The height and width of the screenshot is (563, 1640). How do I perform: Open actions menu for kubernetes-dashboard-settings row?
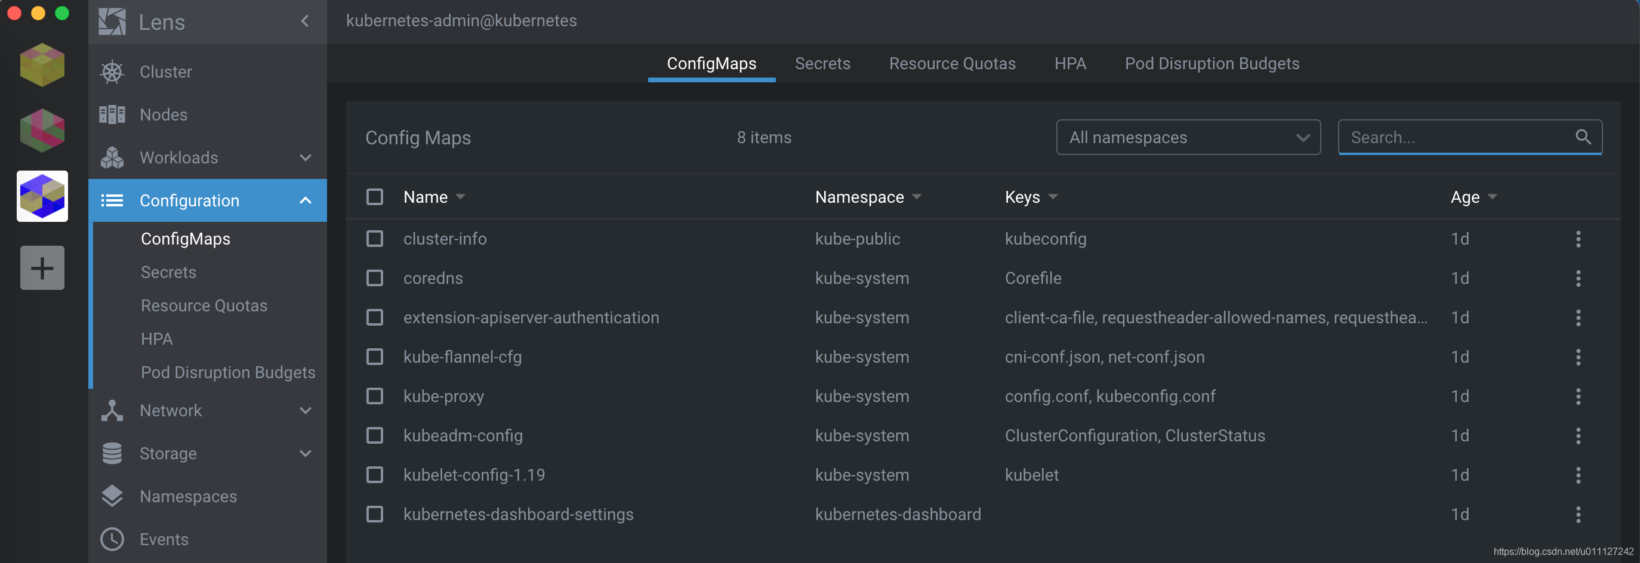coord(1579,515)
